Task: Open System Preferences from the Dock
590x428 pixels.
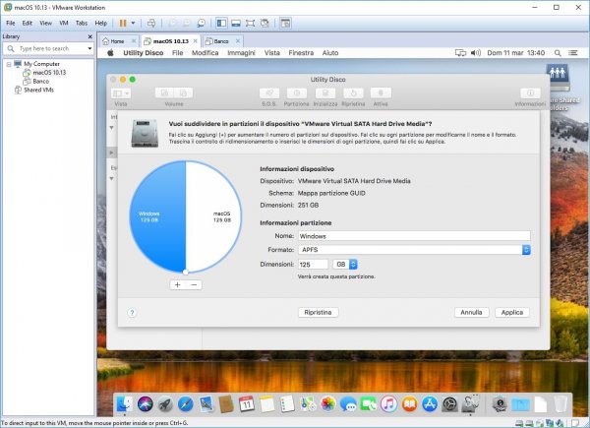Action: tap(449, 404)
